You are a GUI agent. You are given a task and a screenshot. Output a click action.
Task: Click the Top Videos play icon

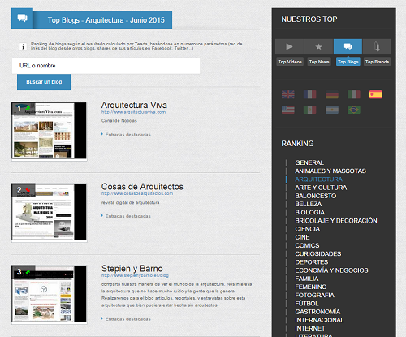coord(290,46)
